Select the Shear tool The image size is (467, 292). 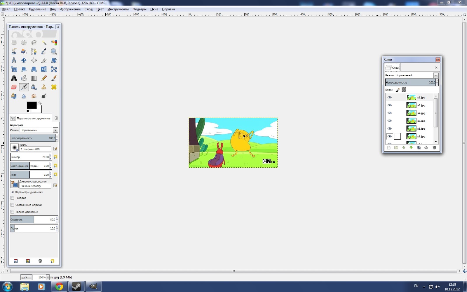click(x=24, y=69)
